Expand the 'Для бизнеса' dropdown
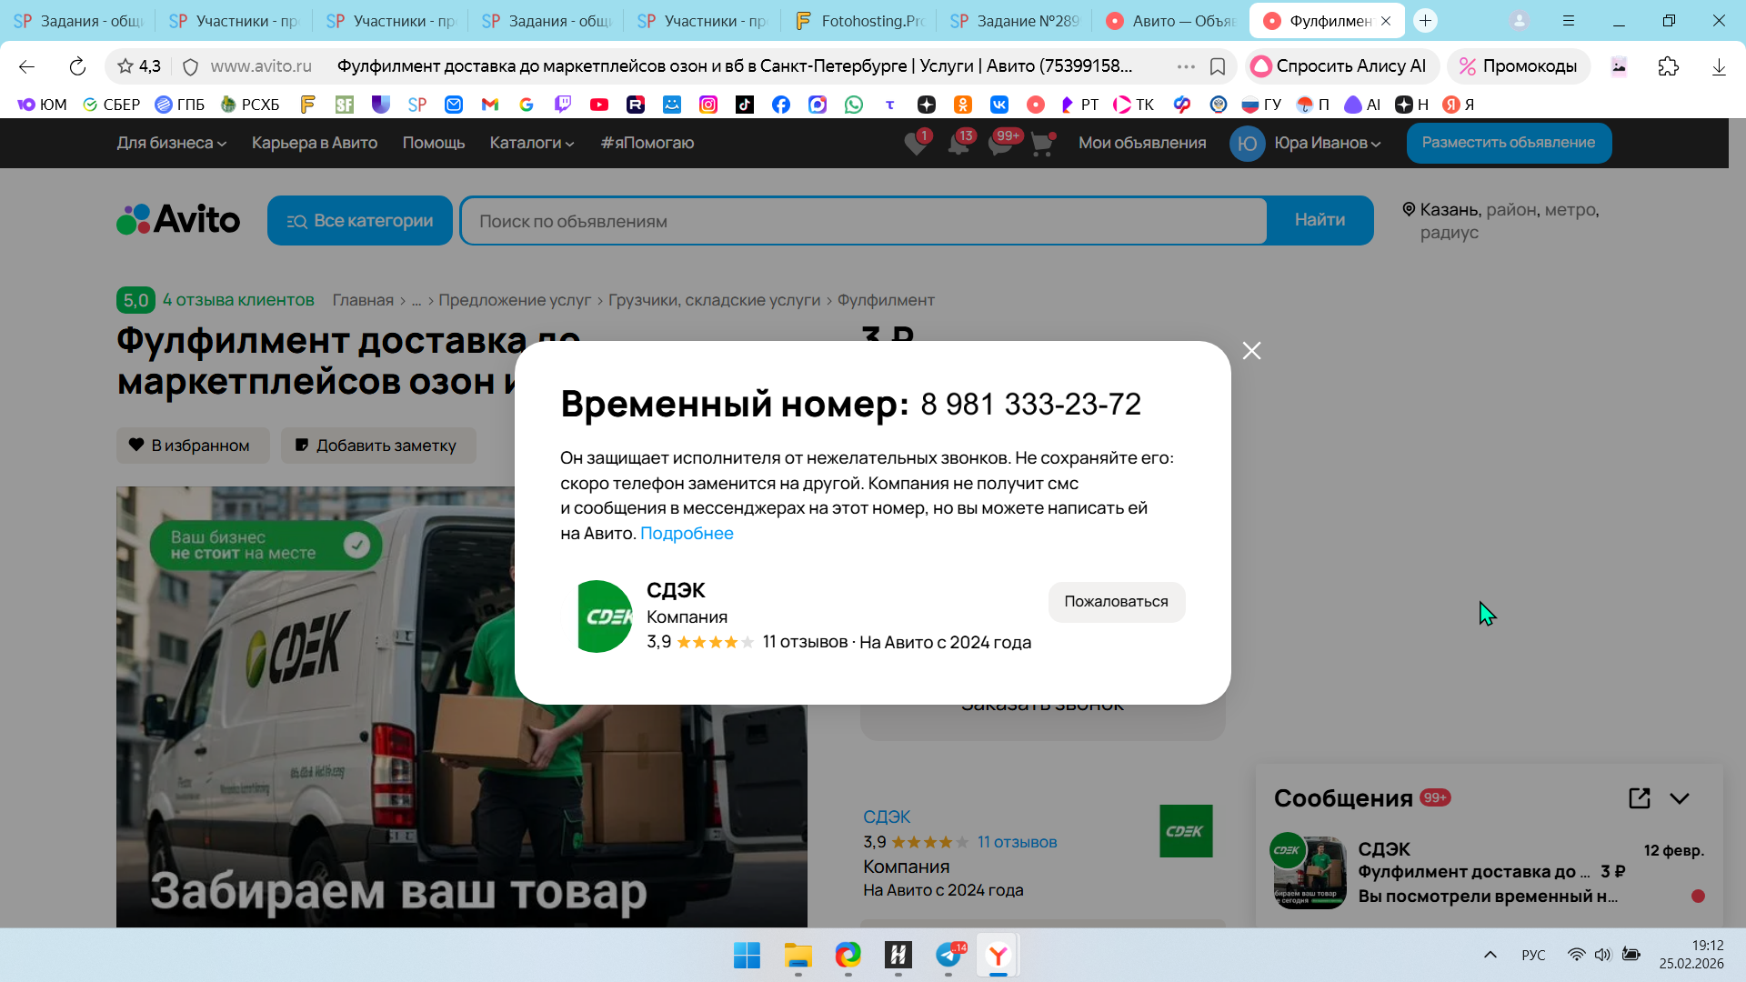 [171, 143]
